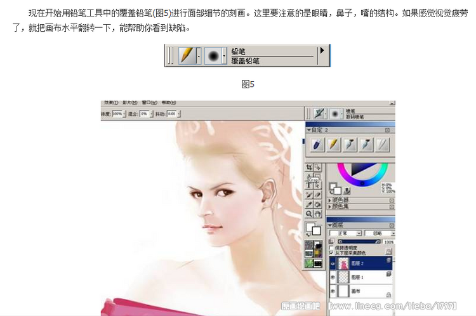Open pencil category dropdown arrow in figure 5
The image size is (476, 316).
pos(199,56)
